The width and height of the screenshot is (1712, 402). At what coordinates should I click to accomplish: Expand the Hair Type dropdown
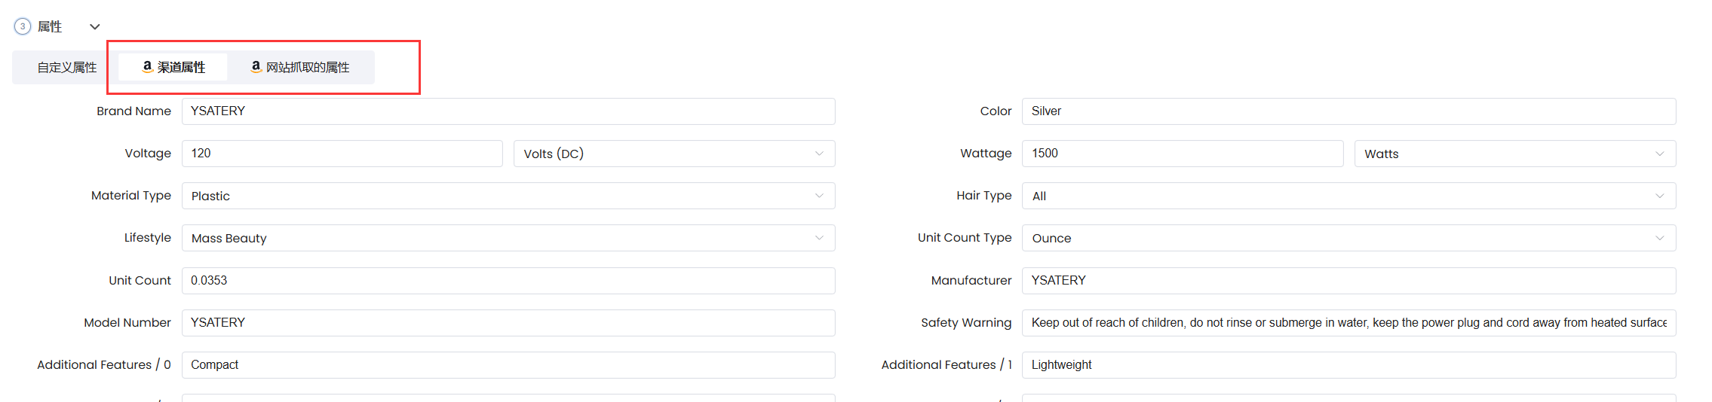tap(1349, 196)
